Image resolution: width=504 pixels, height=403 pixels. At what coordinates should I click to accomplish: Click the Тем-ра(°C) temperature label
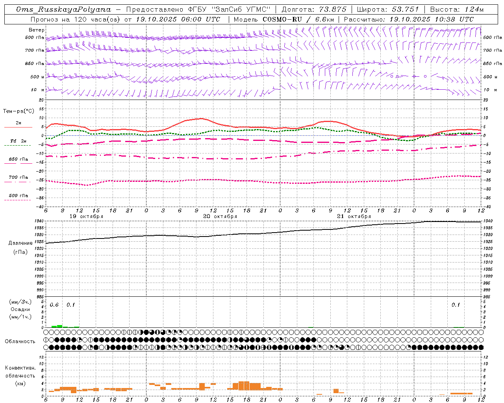pyautogui.click(x=19, y=111)
